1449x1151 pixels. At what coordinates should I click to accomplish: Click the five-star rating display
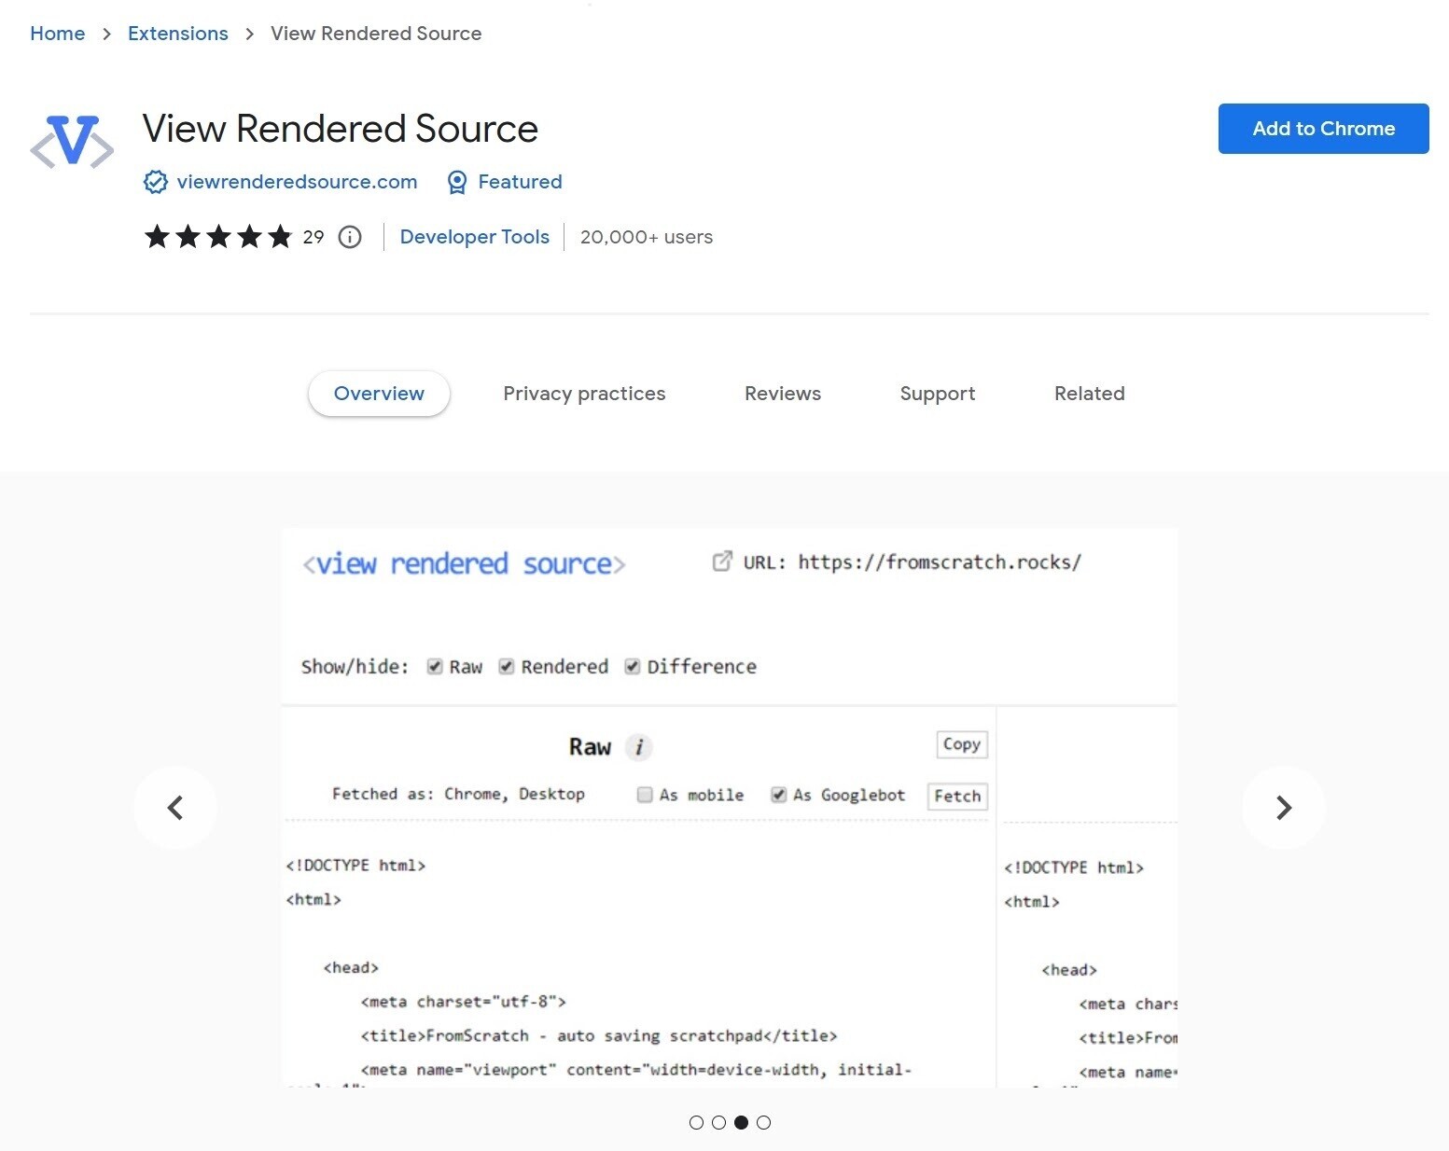(218, 237)
